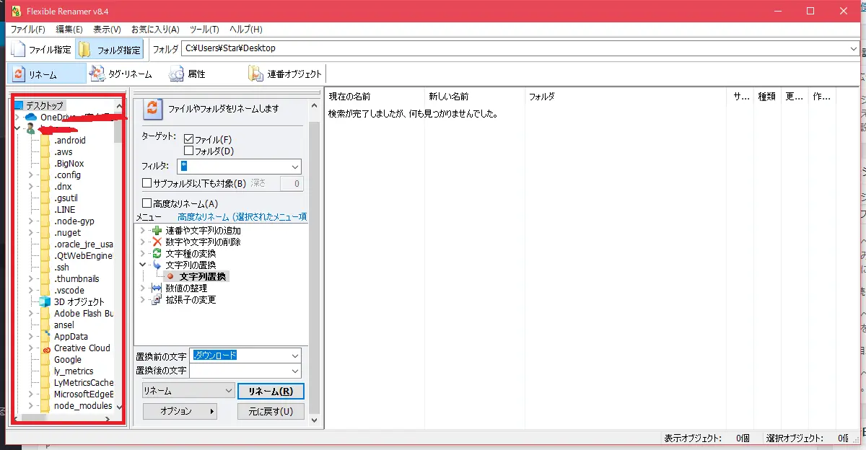Open the フィルタ dropdown list
The image size is (866, 450).
point(294,167)
